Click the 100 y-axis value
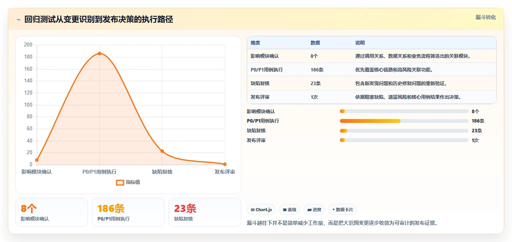Viewport: 512px width, 242px height. [x=28, y=105]
